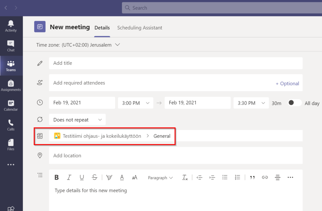Switch to Scheduling Assistant tab
This screenshot has width=322, height=211.
pos(140,28)
